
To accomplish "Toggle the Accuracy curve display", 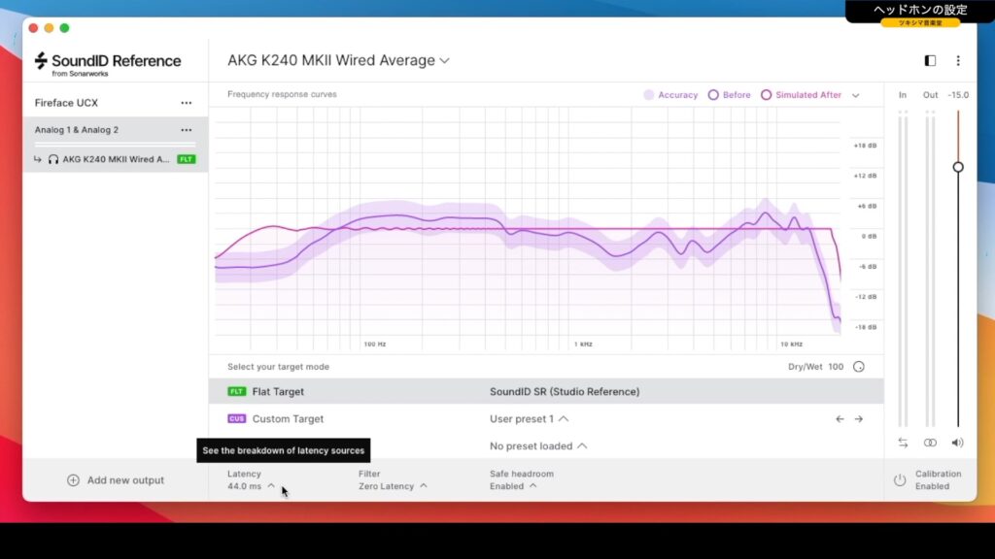I will [670, 95].
